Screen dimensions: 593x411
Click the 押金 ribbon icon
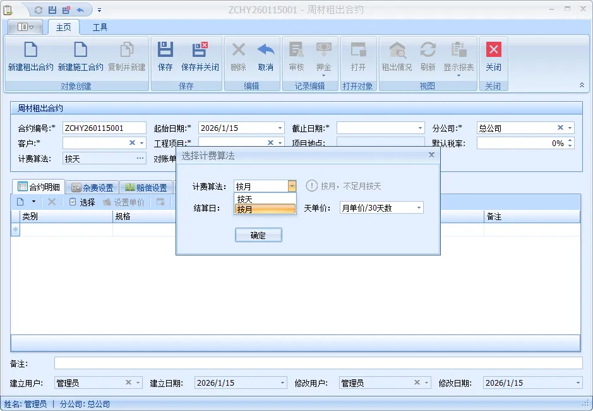point(324,49)
